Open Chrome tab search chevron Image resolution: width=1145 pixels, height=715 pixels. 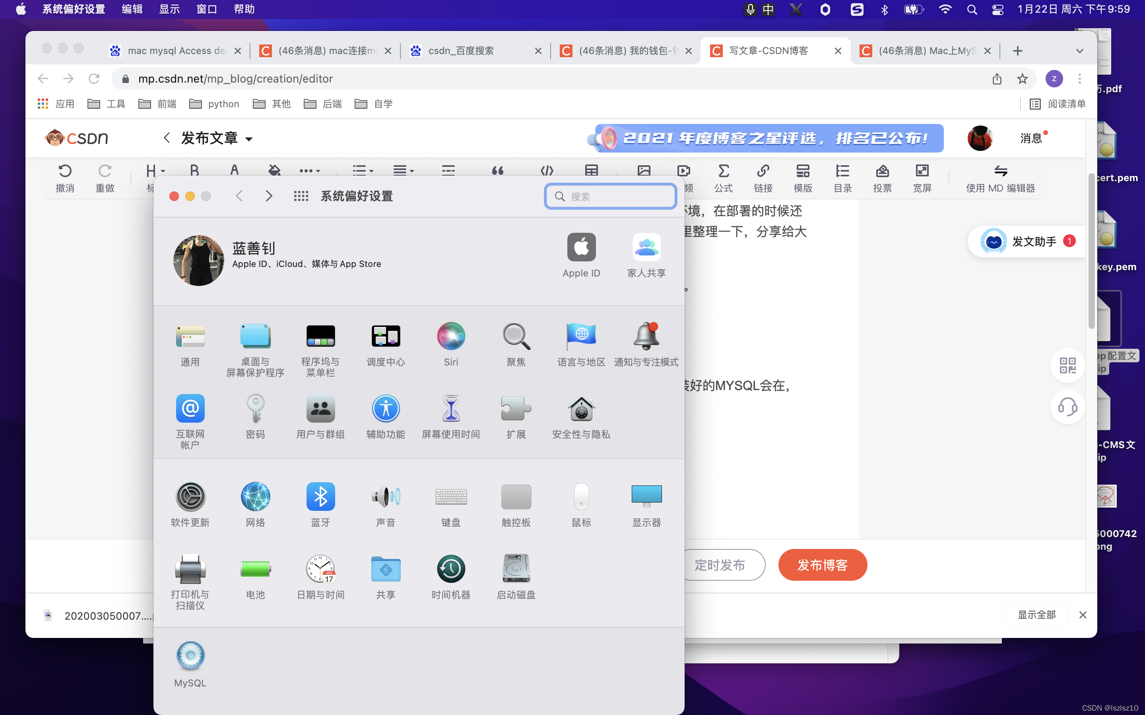pyautogui.click(x=1080, y=51)
